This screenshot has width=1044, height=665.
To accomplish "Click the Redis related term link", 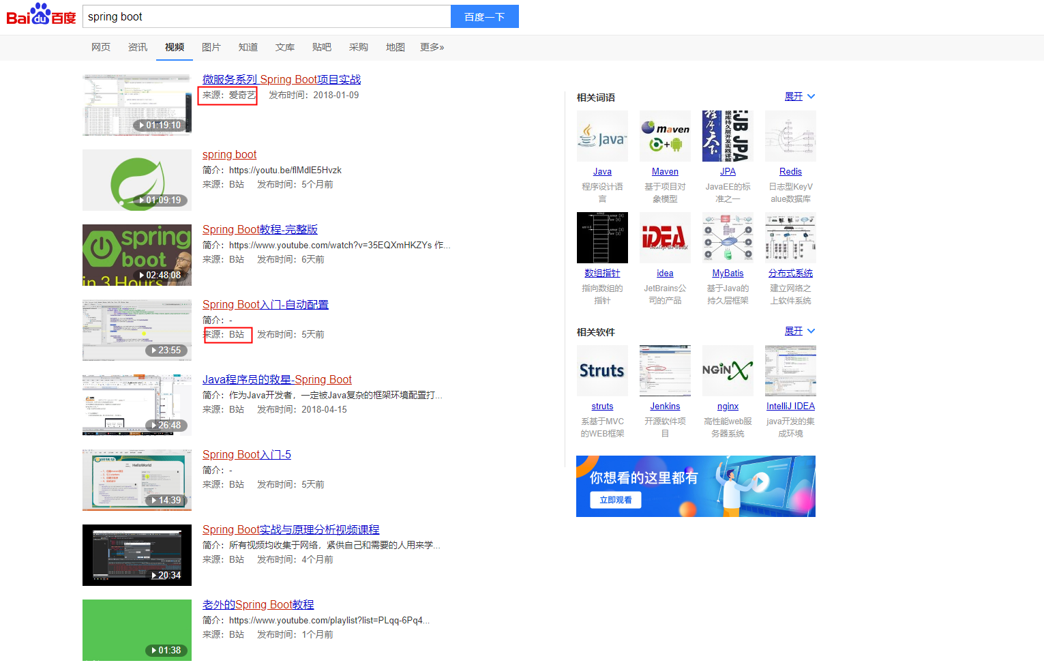I will click(x=790, y=172).
